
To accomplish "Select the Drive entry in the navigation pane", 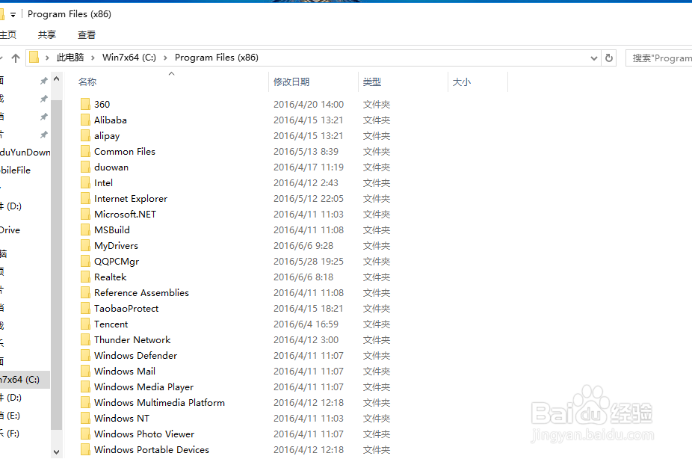I will pos(10,230).
